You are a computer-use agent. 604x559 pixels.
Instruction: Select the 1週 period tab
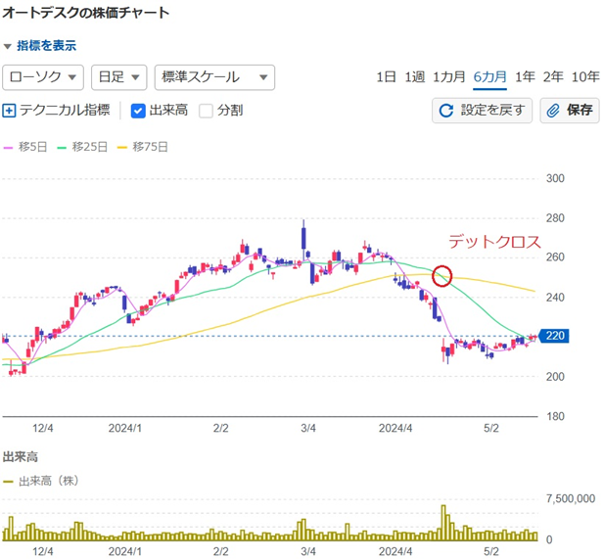(x=414, y=77)
